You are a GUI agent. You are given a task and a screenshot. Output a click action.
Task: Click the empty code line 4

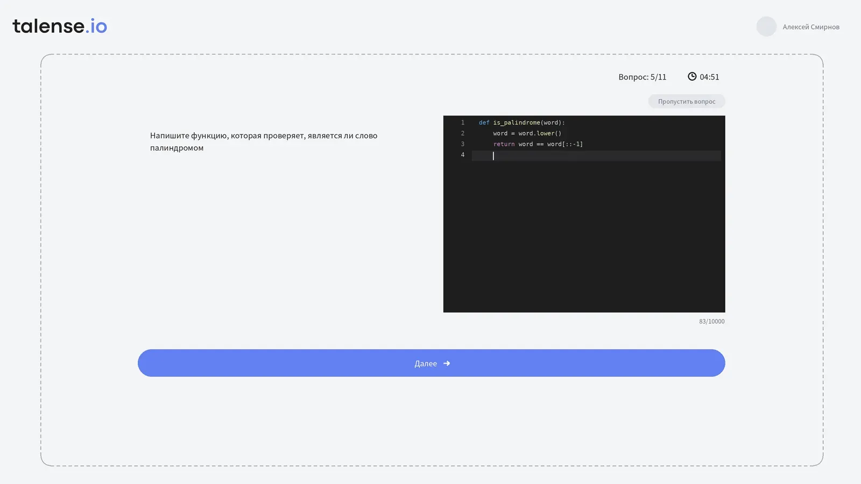point(596,155)
